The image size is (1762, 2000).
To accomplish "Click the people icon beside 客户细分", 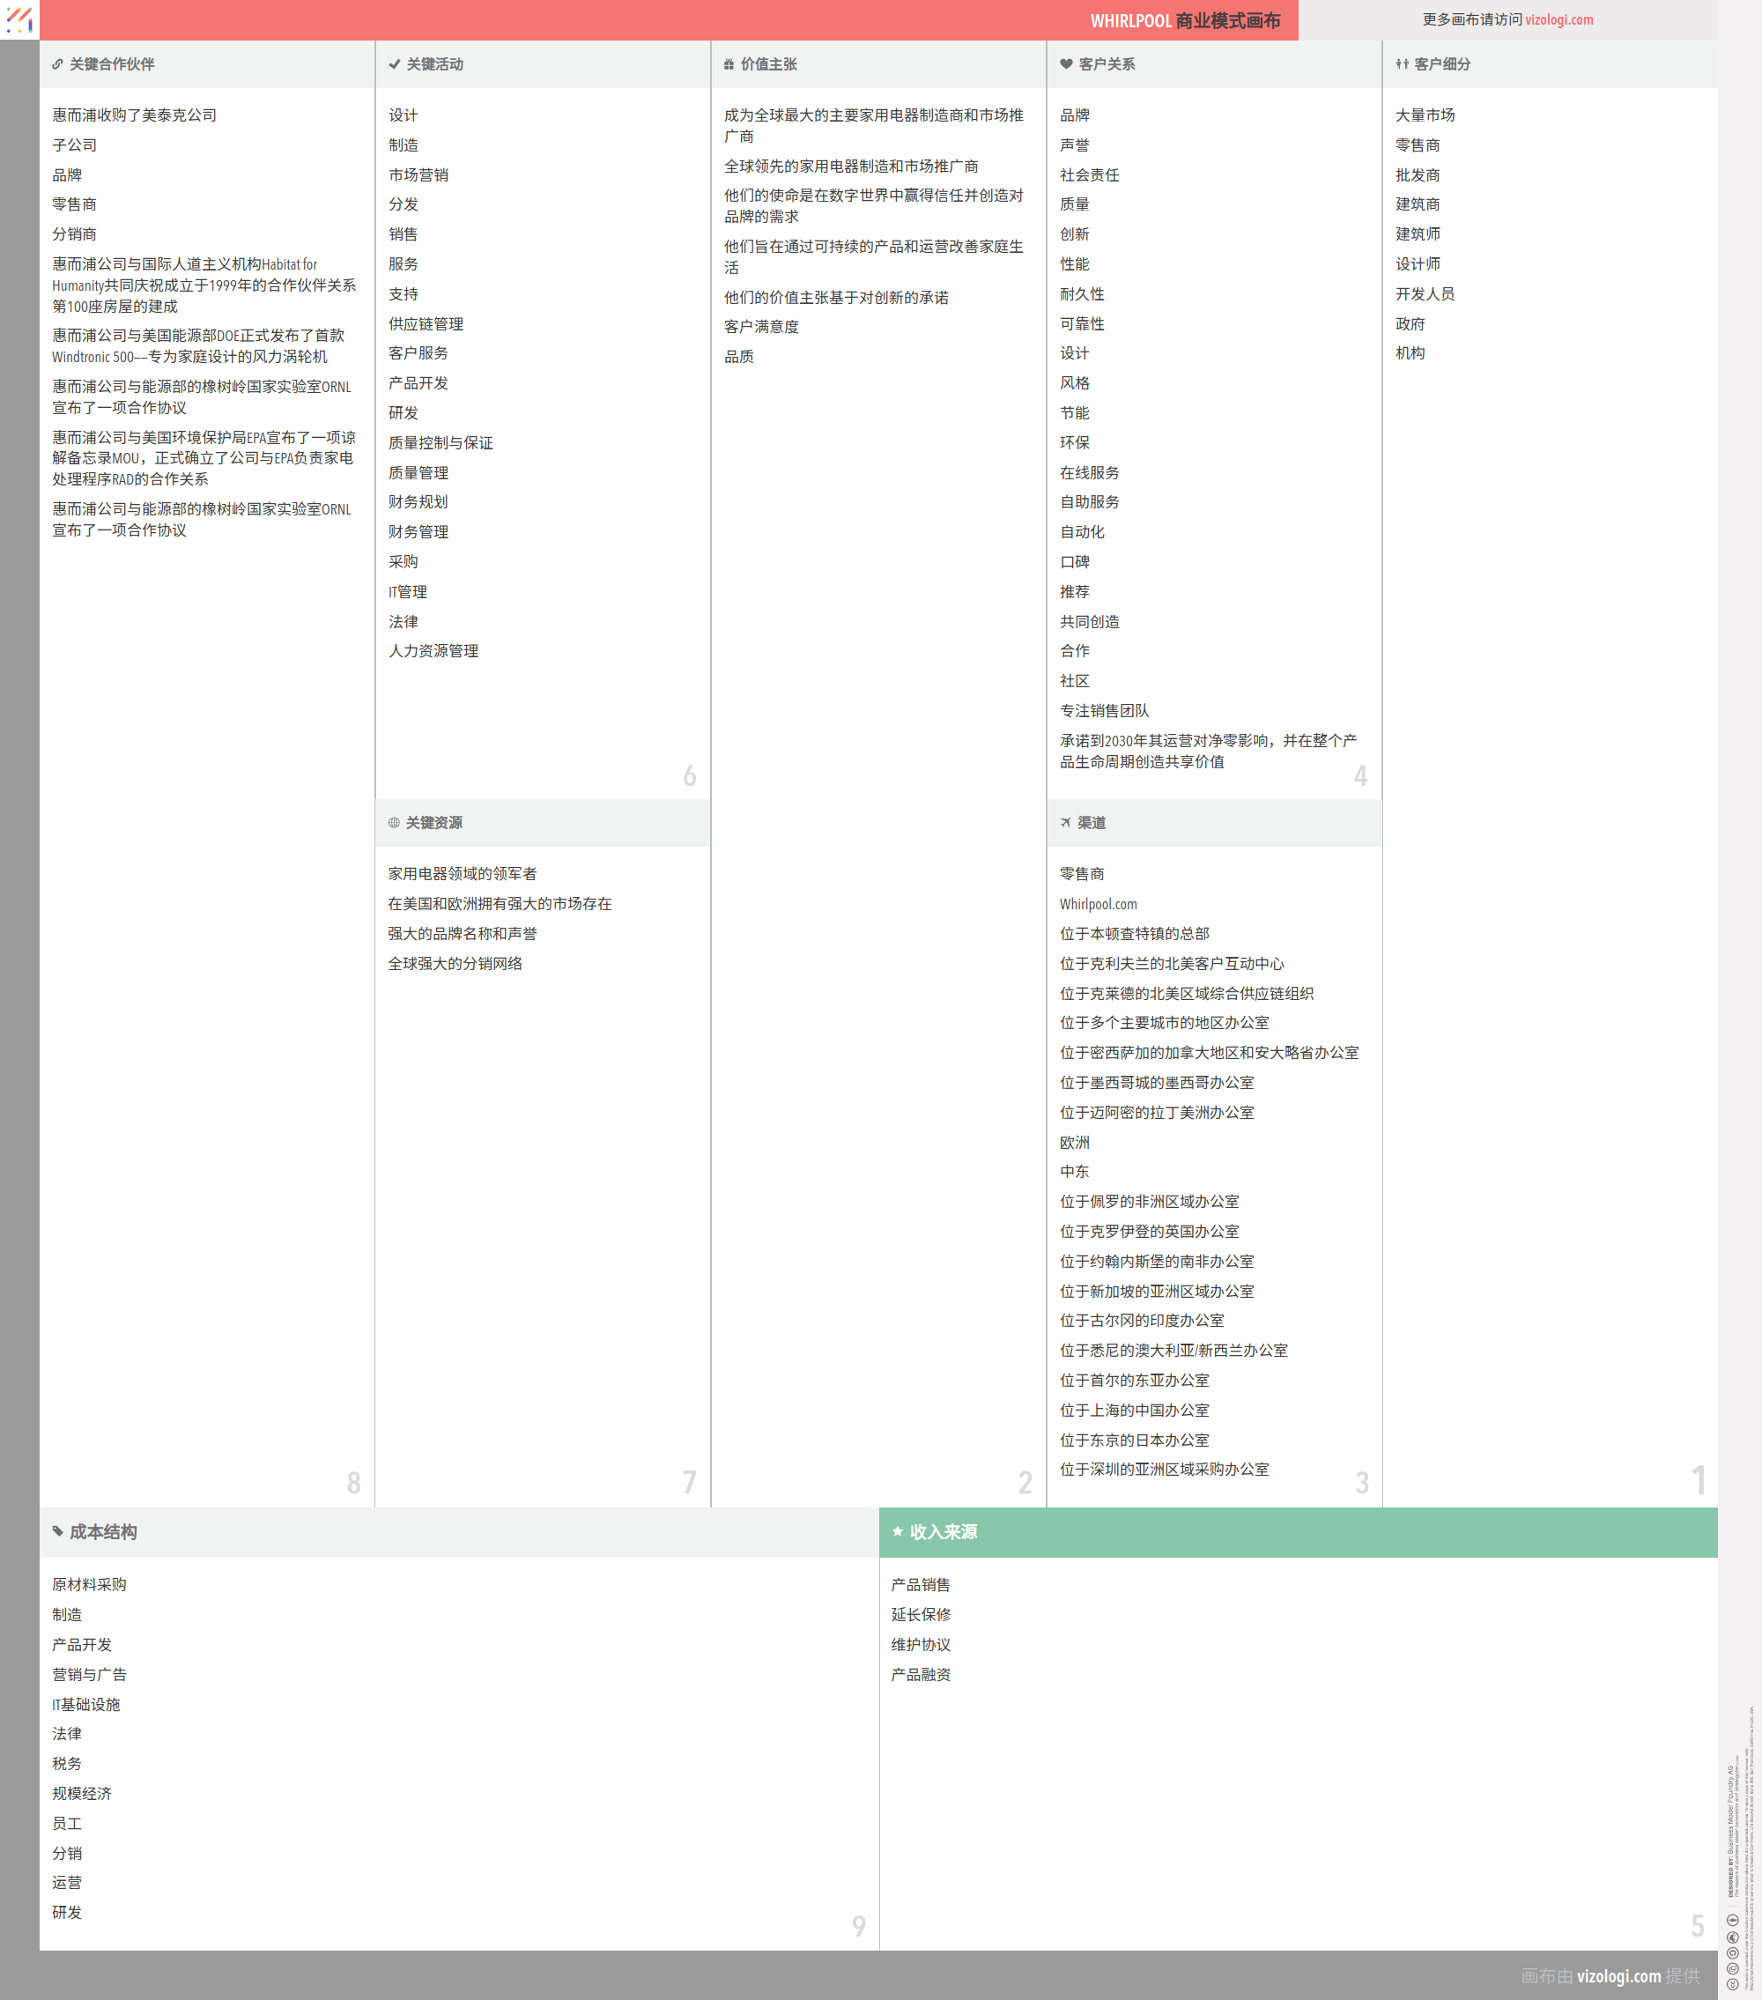I will tap(1402, 64).
